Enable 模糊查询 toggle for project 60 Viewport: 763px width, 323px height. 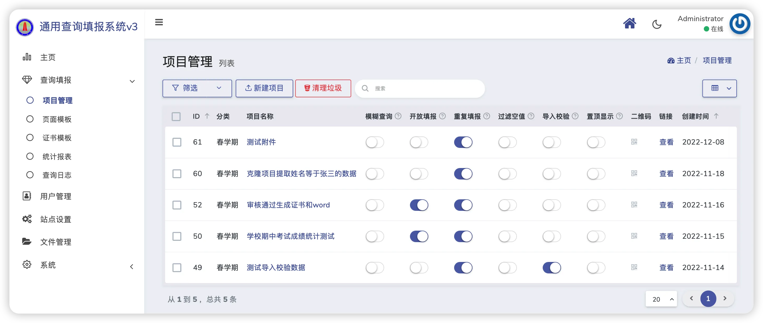[x=375, y=174]
